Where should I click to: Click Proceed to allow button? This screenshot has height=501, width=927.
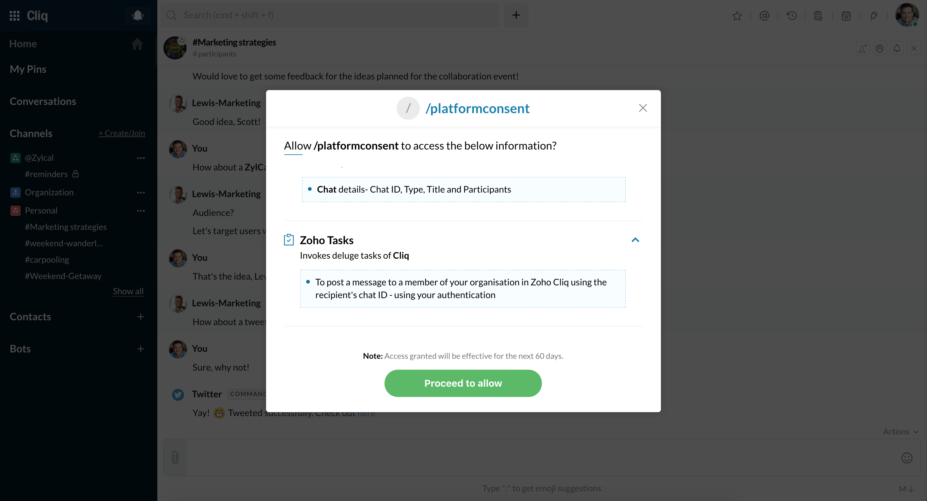click(463, 383)
